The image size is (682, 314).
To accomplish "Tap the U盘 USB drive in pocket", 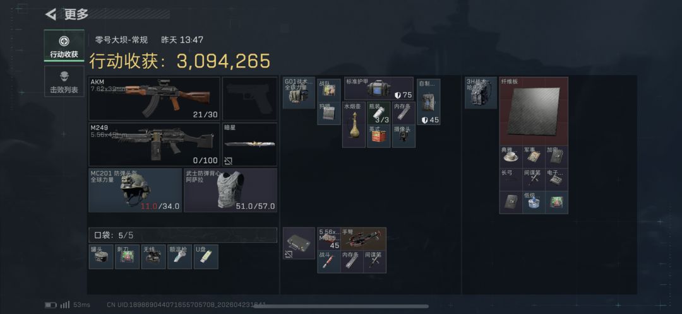I will click(x=206, y=257).
